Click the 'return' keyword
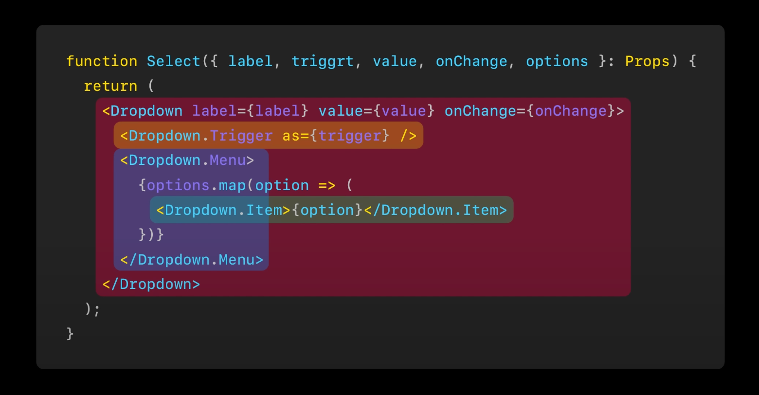759x395 pixels. (110, 86)
